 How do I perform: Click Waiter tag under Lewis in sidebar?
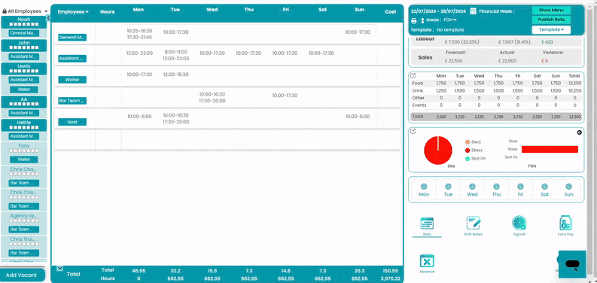(x=24, y=90)
